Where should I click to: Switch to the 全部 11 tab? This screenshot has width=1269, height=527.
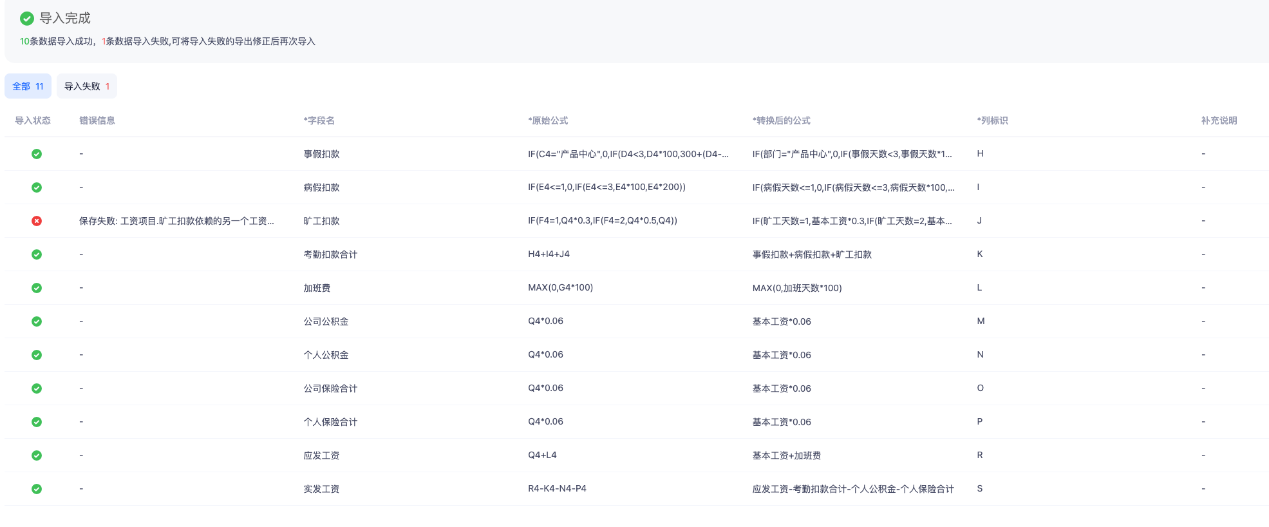(28, 86)
